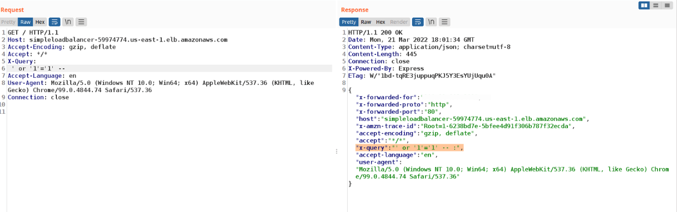The height and width of the screenshot is (212, 677).
Task: Click the Accept: */* header line in request
Action: (28, 54)
